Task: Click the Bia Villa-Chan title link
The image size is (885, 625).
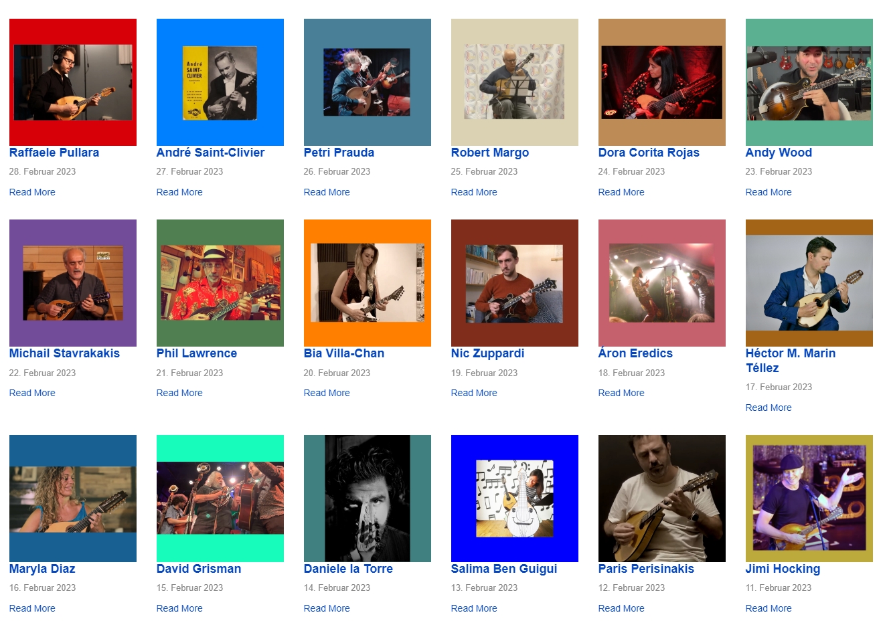Action: point(344,353)
